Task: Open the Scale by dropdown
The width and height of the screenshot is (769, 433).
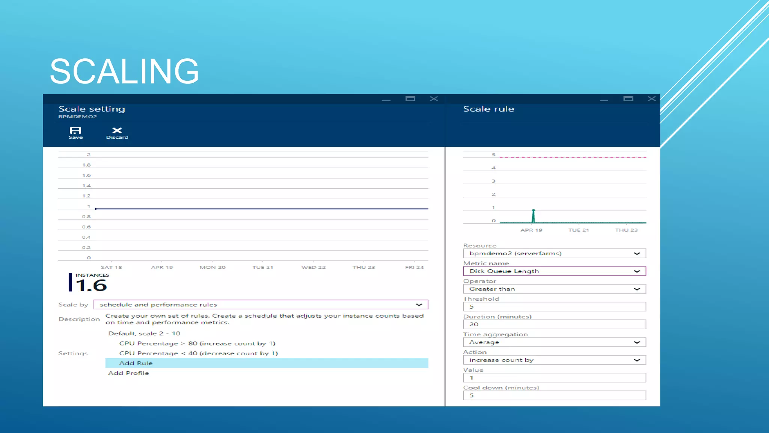Action: 419,305
